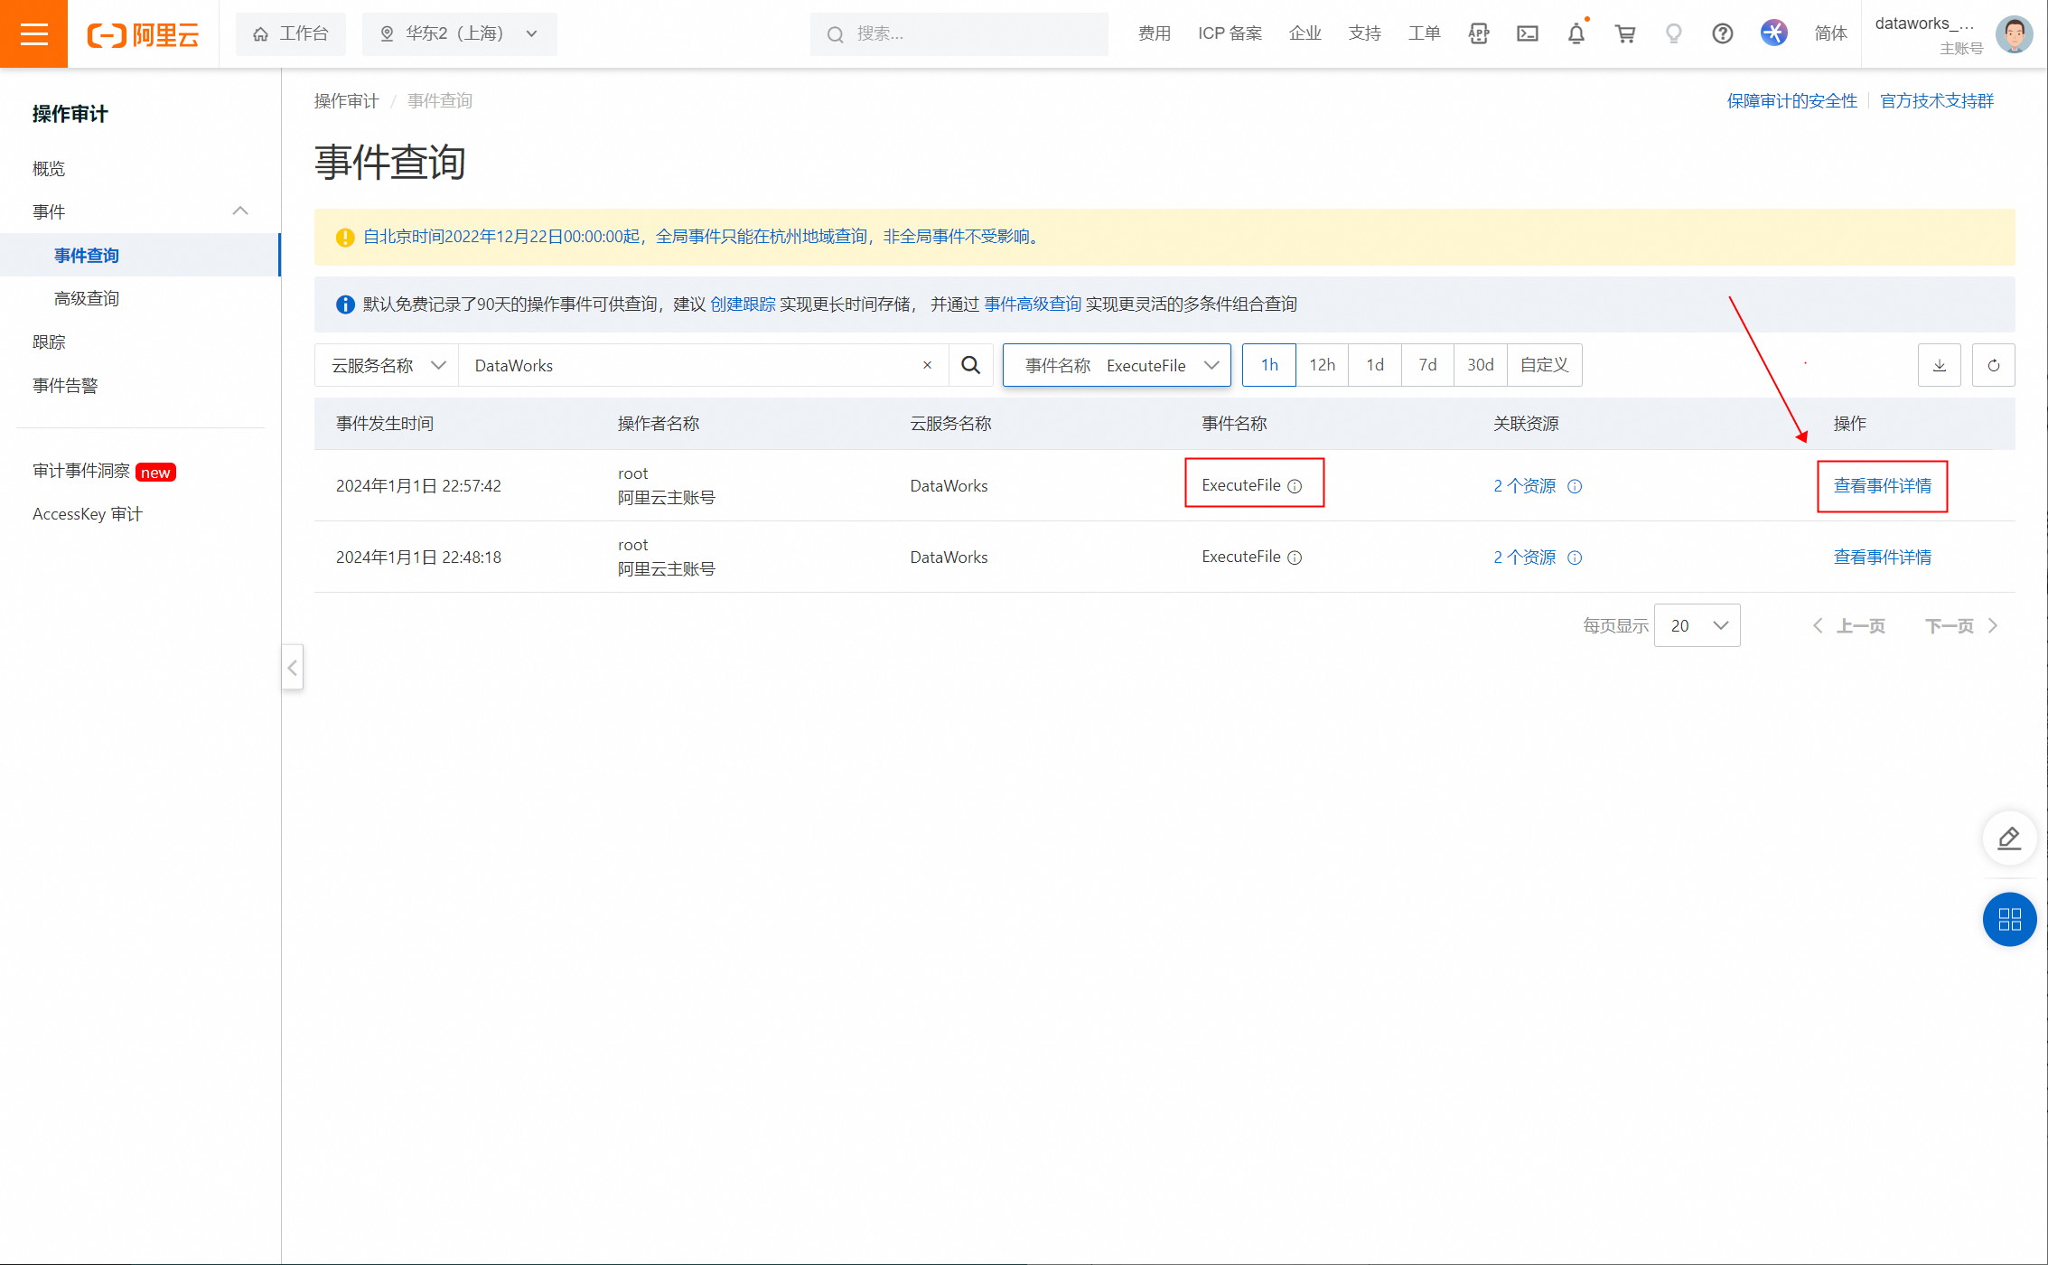Click info icon next to ExecuteFile at 22:48:18
Viewport: 2048px width, 1265px height.
1295,558
